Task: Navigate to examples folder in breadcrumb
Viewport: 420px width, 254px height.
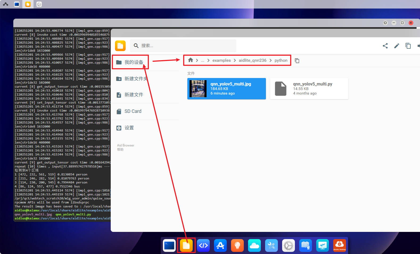Action: pyautogui.click(x=221, y=60)
